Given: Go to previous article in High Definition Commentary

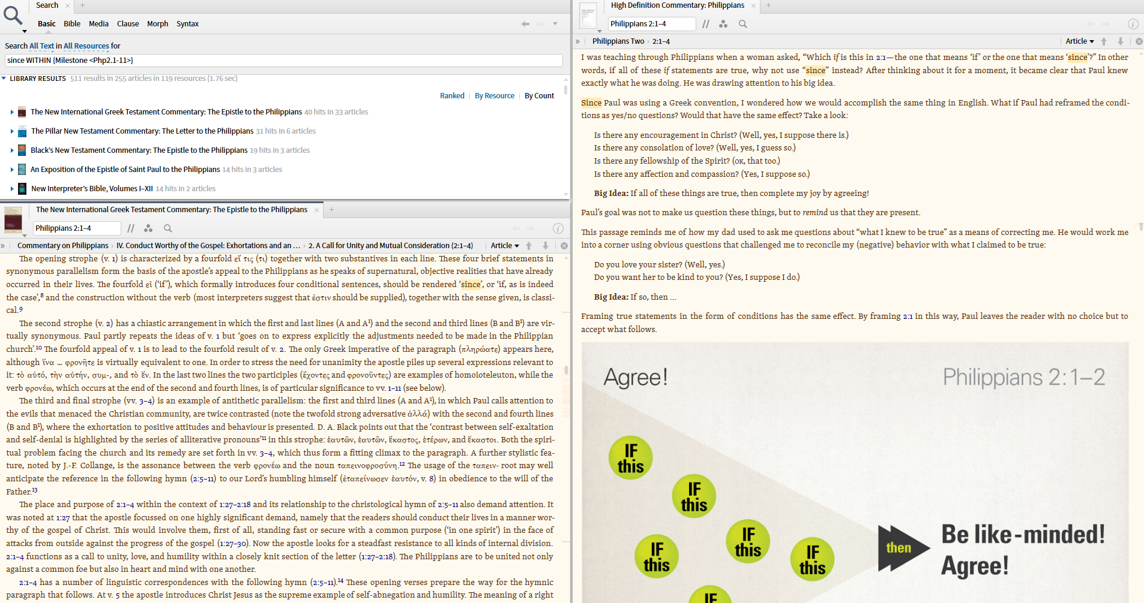Looking at the screenshot, I should (1104, 41).
